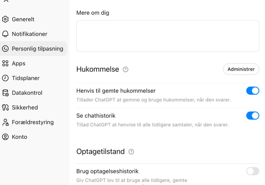
Task: Open the Optagetilstand help tooltip icon
Action: 131,152
